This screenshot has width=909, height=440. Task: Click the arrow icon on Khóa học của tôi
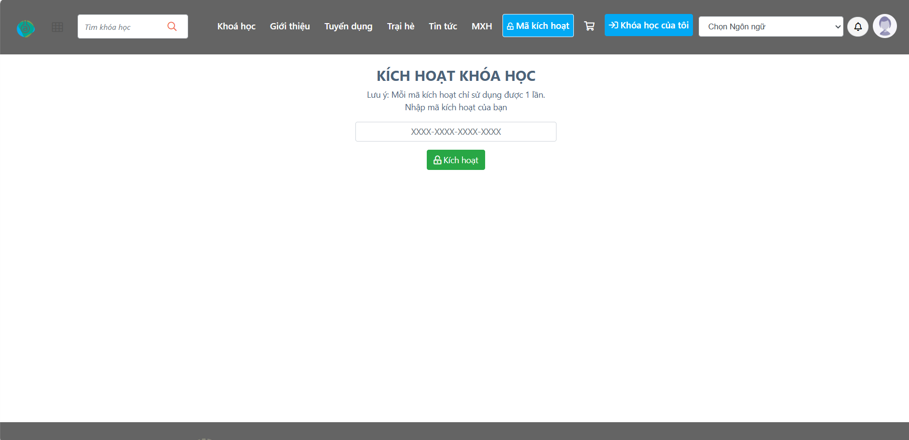pos(613,25)
